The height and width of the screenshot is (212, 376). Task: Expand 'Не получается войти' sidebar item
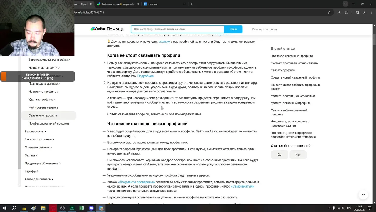[x=44, y=68]
